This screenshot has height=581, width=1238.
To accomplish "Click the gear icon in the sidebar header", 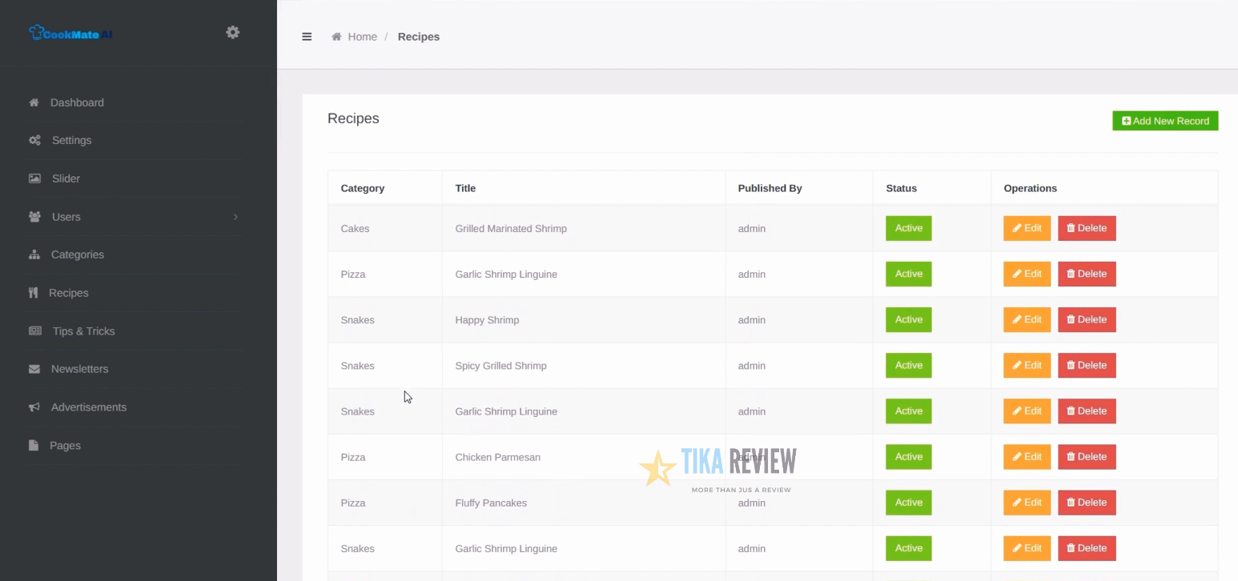I will (x=232, y=32).
